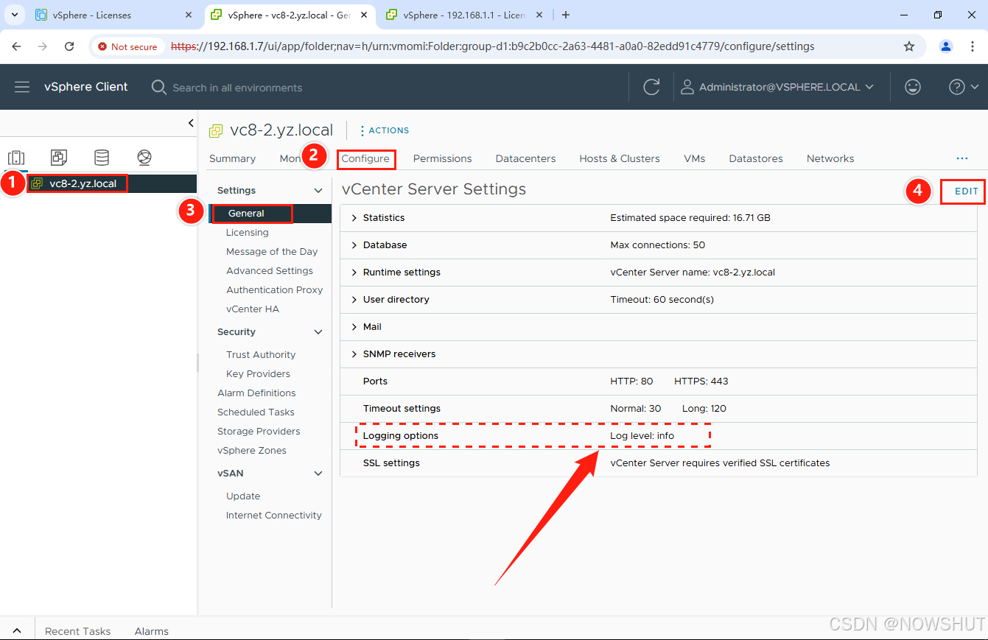Open Scheduled Tasks

pos(256,412)
